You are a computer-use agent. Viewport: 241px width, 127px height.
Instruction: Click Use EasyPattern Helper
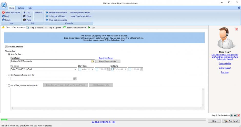click(x=80, y=13)
